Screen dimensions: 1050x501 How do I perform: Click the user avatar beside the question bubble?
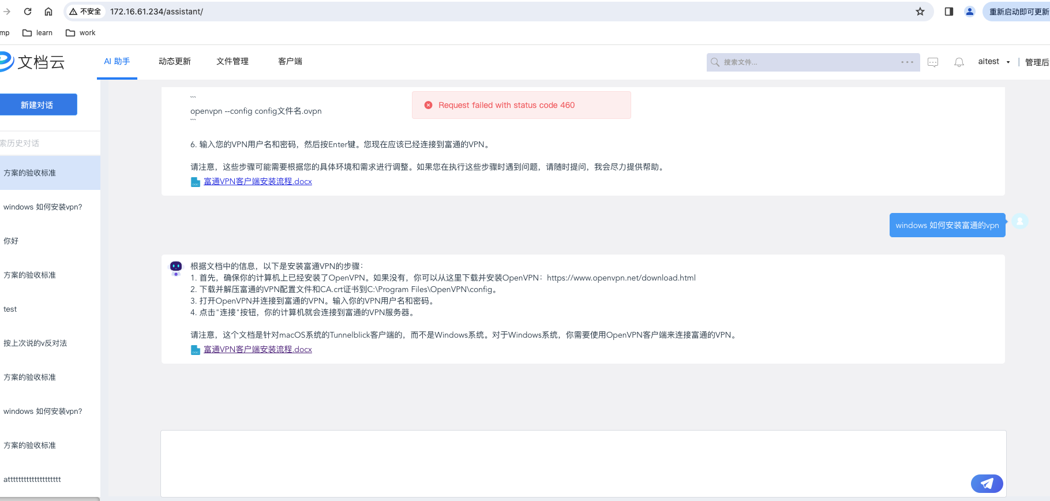(x=1020, y=221)
